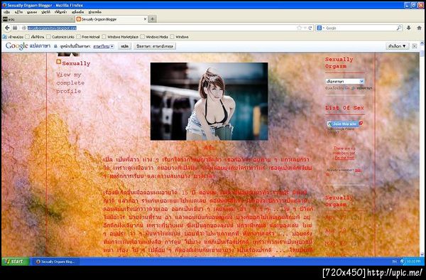The height and width of the screenshot is (280, 426).
Task: Close the Sexually Orgasm Blogger tab
Action: click(x=145, y=19)
